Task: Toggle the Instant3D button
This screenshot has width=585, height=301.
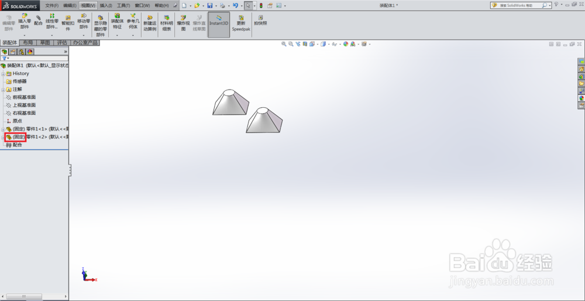Action: tap(219, 24)
